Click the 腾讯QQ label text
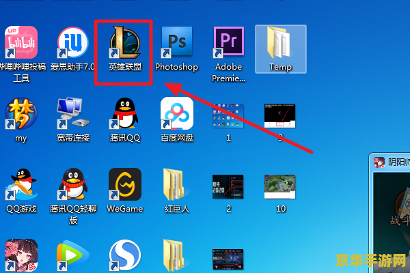The height and width of the screenshot is (273, 410). pyautogui.click(x=125, y=138)
